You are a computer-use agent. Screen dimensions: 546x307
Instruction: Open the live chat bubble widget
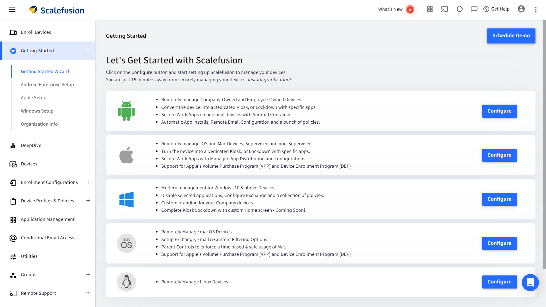coord(530,282)
